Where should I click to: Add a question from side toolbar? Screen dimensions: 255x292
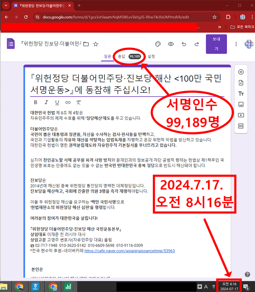[241, 72]
